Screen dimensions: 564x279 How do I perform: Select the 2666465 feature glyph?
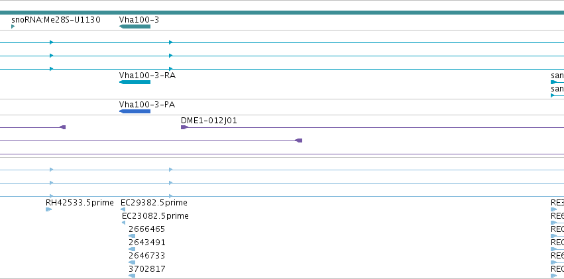click(x=132, y=236)
